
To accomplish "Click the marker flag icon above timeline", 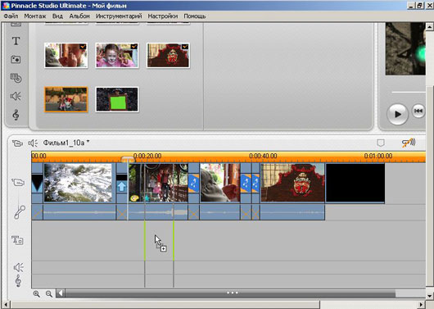I will point(381,143).
